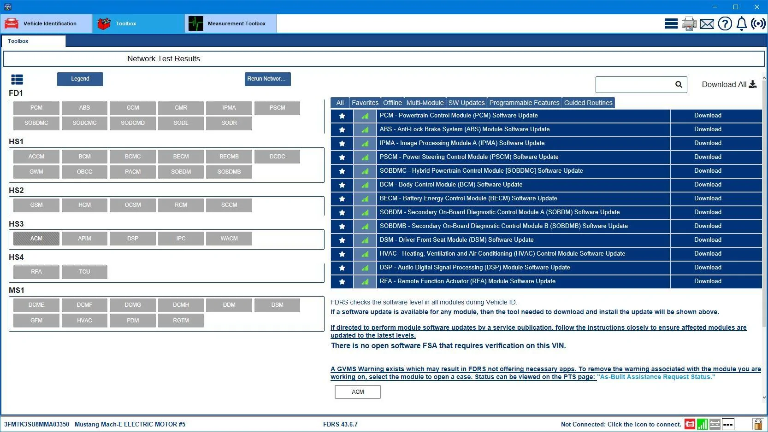The width and height of the screenshot is (768, 432).
Task: Toggle favorite star for PSCM software update
Action: point(342,158)
